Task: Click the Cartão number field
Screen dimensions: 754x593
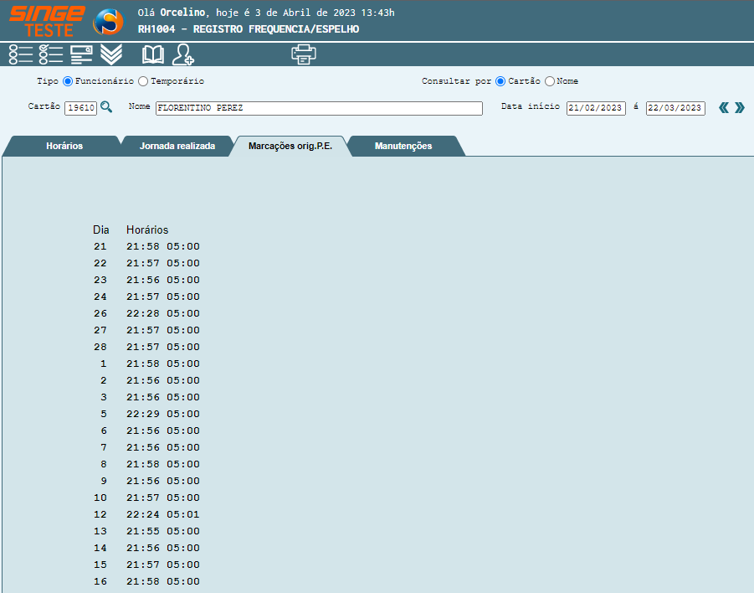Action: coord(81,108)
